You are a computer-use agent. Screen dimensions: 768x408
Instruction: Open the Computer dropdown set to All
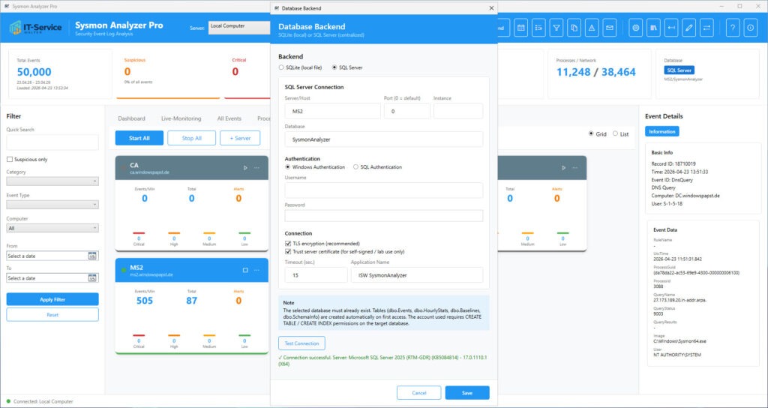52,228
